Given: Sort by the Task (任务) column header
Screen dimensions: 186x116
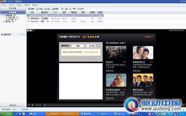Looking at the screenshot, I should click(33, 12).
